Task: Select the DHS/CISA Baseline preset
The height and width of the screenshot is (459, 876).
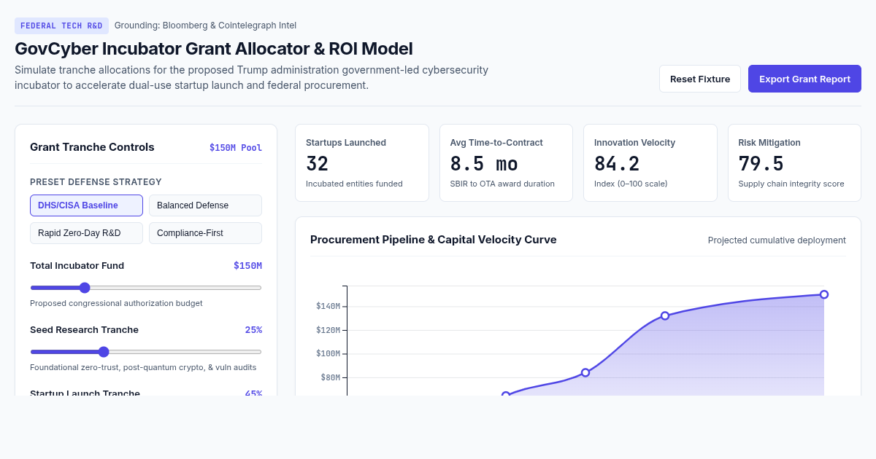Action: tap(86, 205)
